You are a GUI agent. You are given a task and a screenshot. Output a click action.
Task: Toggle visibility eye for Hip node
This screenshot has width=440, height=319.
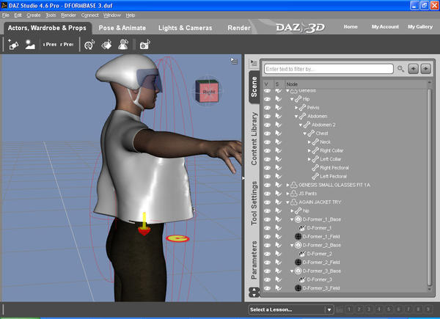pyautogui.click(x=267, y=99)
